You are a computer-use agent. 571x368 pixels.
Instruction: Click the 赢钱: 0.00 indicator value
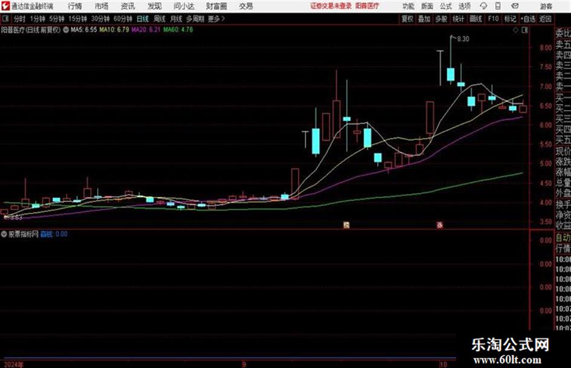pos(54,234)
